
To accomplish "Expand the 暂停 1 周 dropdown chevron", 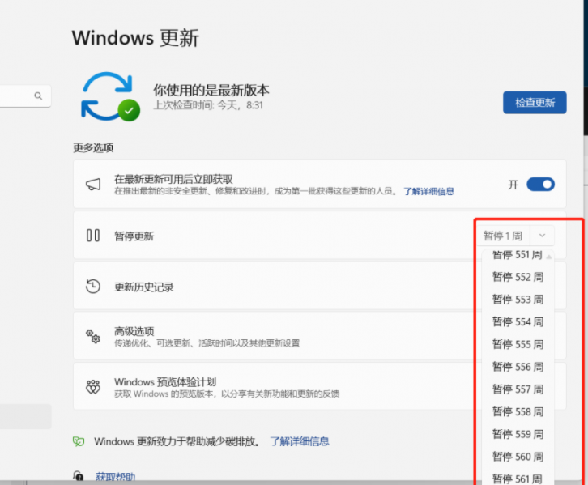I will point(542,236).
